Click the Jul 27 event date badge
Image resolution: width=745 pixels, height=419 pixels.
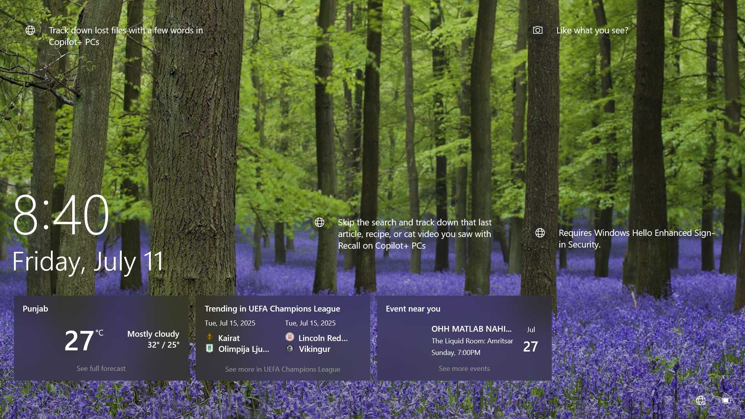click(x=531, y=340)
